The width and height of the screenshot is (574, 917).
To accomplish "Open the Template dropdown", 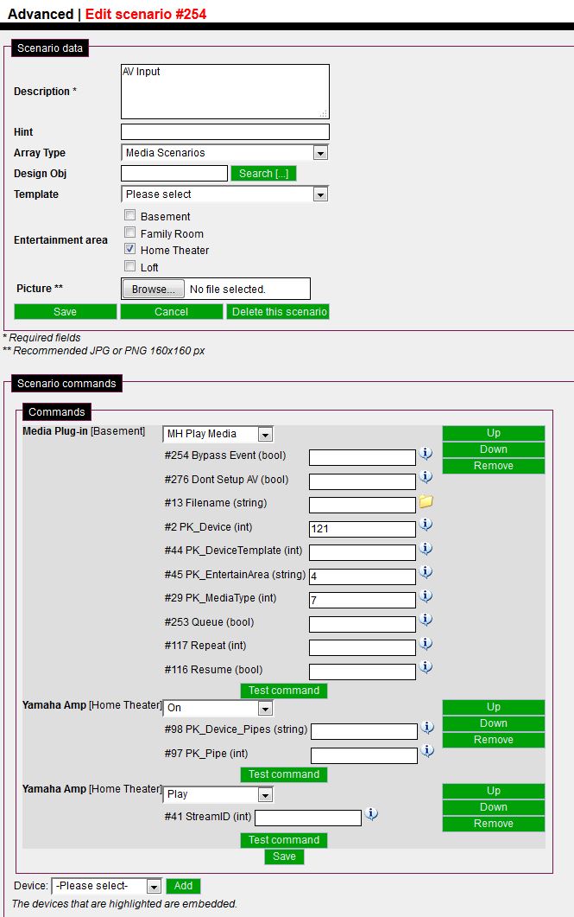I will point(224,194).
